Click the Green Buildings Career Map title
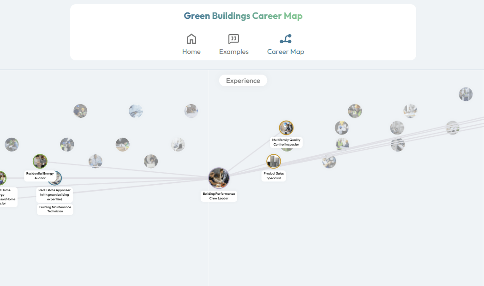Screen dimensions: 484x286 click(x=243, y=16)
